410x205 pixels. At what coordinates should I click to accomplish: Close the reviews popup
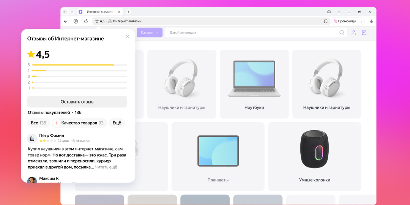[128, 36]
